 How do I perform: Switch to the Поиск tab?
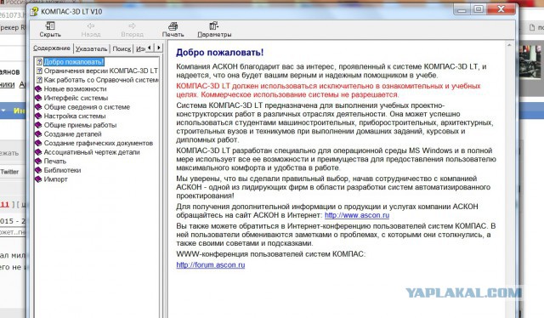click(x=122, y=49)
